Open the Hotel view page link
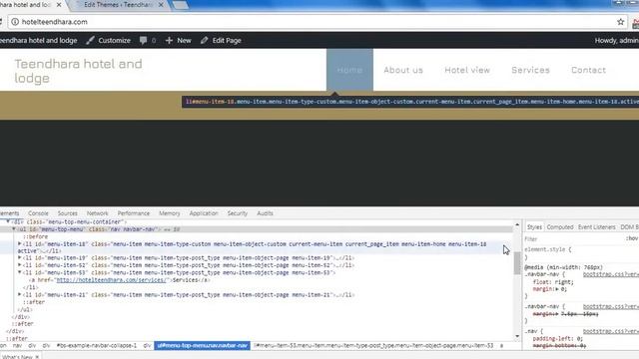 pos(467,70)
